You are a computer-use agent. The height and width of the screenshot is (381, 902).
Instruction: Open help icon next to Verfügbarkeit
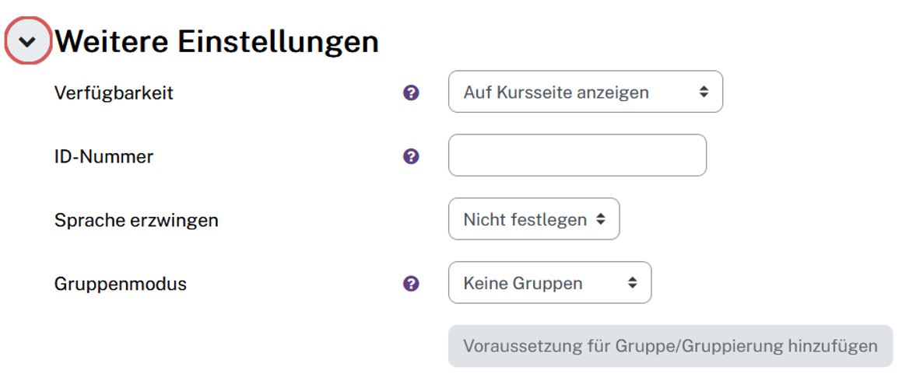pos(411,93)
